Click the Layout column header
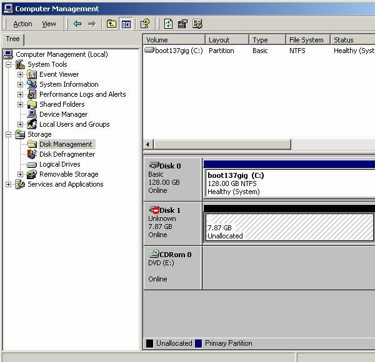The height and width of the screenshot is (362, 375). pos(226,40)
